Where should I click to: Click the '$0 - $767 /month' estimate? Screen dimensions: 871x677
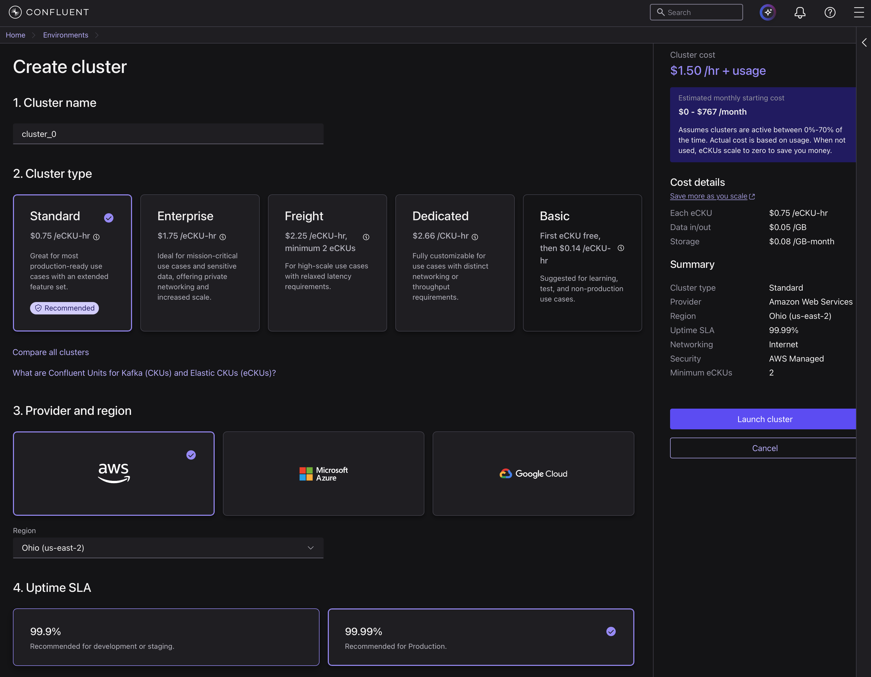[x=713, y=112]
